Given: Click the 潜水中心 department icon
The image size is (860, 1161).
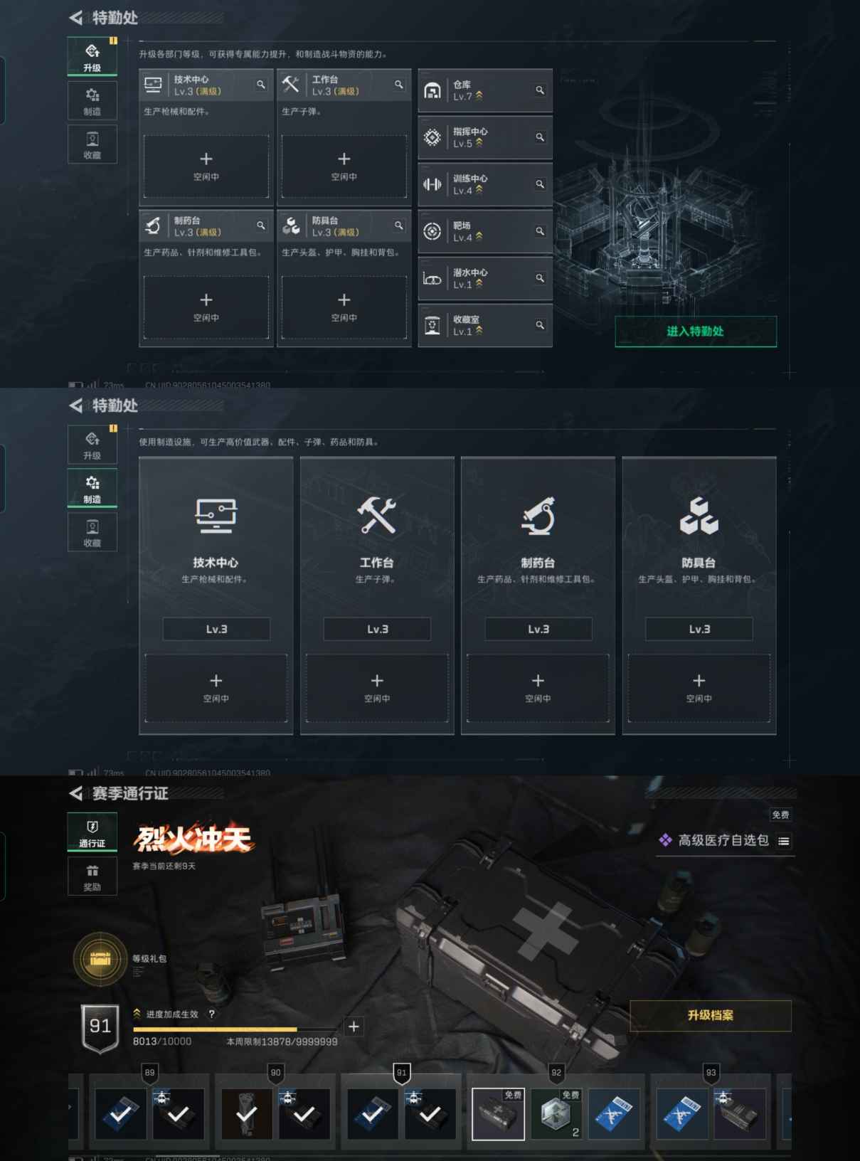Looking at the screenshot, I should [432, 278].
